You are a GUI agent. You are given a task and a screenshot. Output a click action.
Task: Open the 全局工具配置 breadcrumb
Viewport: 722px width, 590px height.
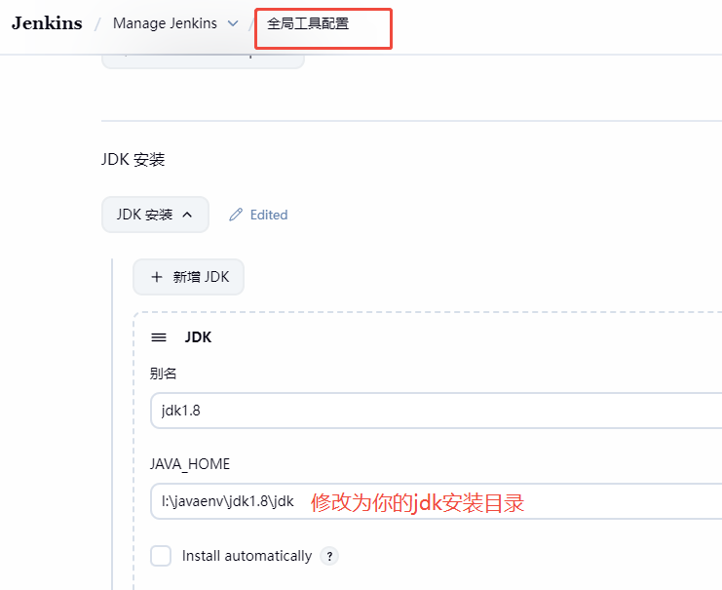point(308,23)
